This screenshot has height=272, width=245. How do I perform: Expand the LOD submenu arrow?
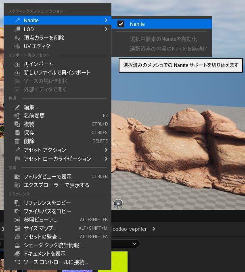click(106, 29)
